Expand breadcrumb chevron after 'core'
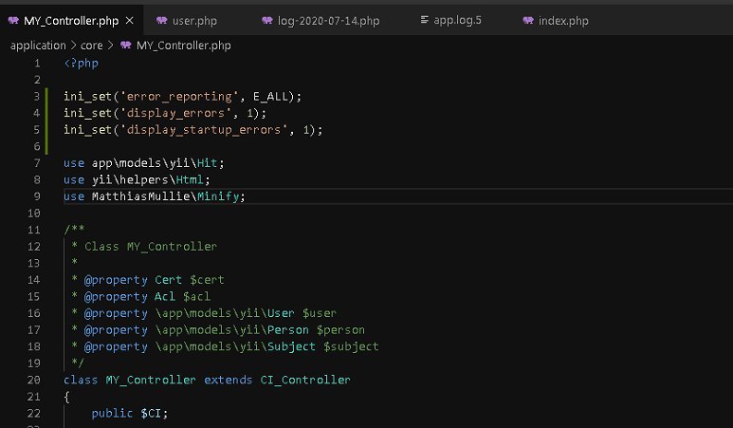Image resolution: width=733 pixels, height=428 pixels. [x=110, y=46]
